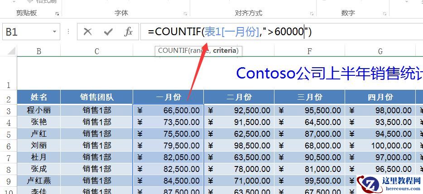The height and width of the screenshot is (194, 423).
Task: Select name cell 张艳
Action: [39, 122]
